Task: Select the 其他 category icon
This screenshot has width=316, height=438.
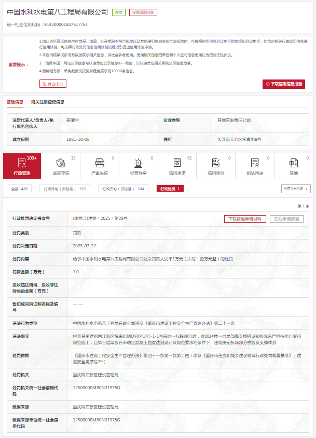Action: (x=293, y=163)
